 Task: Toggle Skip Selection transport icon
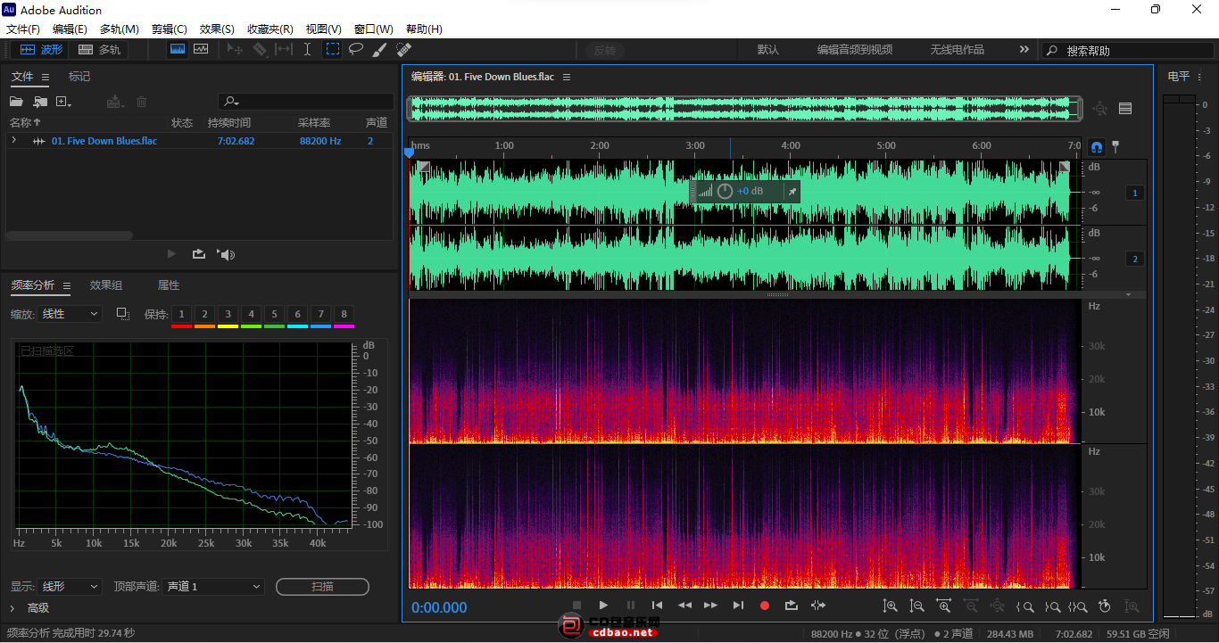[818, 606]
